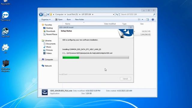The image size is (192, 108).
Task: Open the Organize menu
Action: (46, 19)
